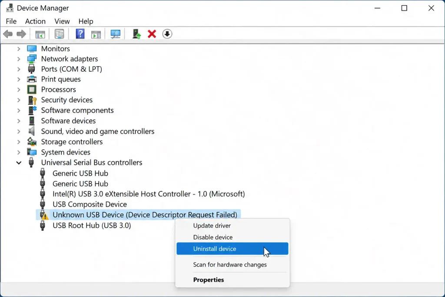This screenshot has height=297, width=445.
Task: Expand the Storage controllers category
Action: [x=19, y=142]
